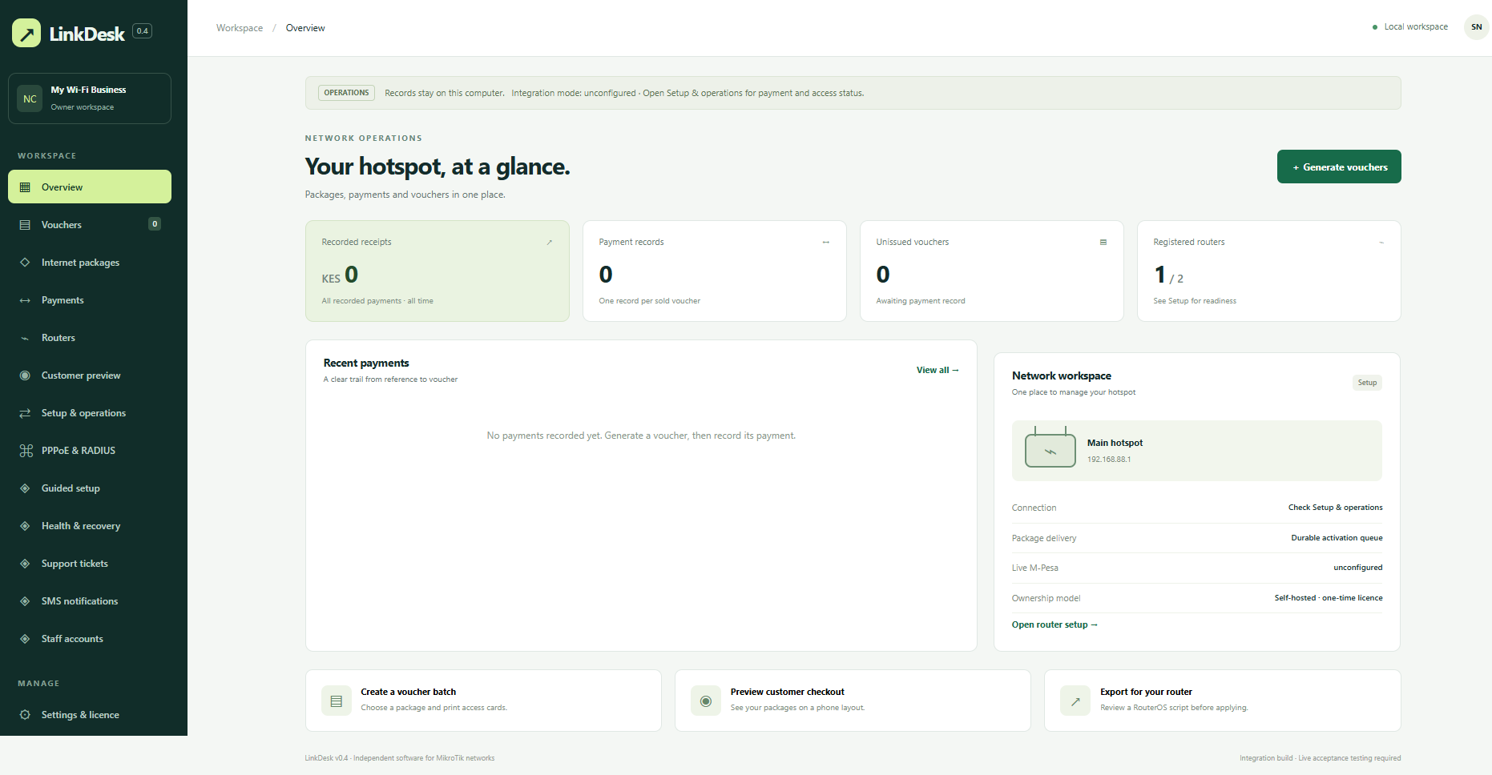Click Check Setup & operations text
The width and height of the screenshot is (1492, 775).
1335,508
